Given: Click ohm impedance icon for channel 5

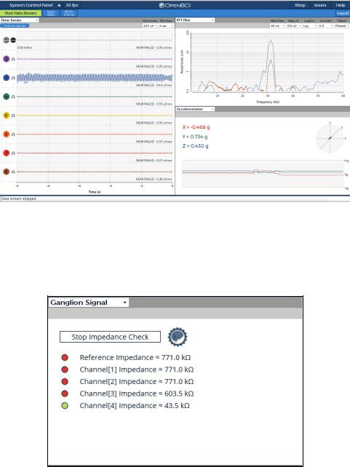Looking at the screenshot, I should click(13, 115).
